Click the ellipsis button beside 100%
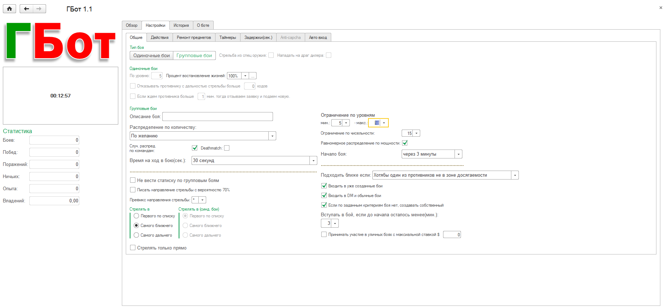The image size is (665, 308). 253,76
